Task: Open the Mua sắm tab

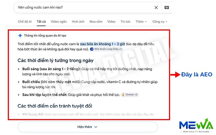Action: pyautogui.click(x=96, y=22)
